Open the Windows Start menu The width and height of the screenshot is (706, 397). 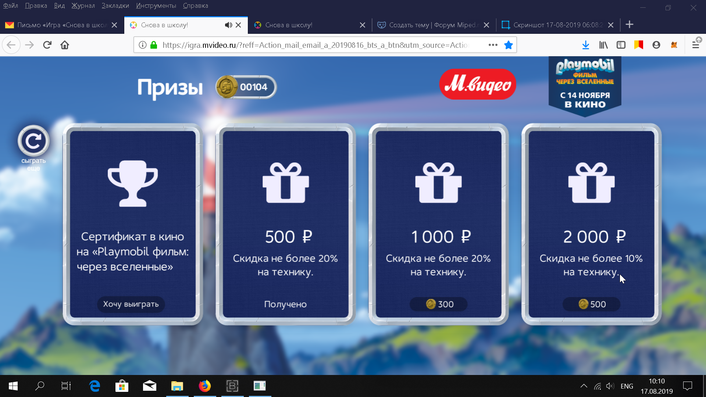13,386
